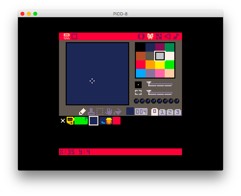The height and width of the screenshot is (196, 241).
Task: Open the SFX editor speaker icon
Action: tap(168, 36)
